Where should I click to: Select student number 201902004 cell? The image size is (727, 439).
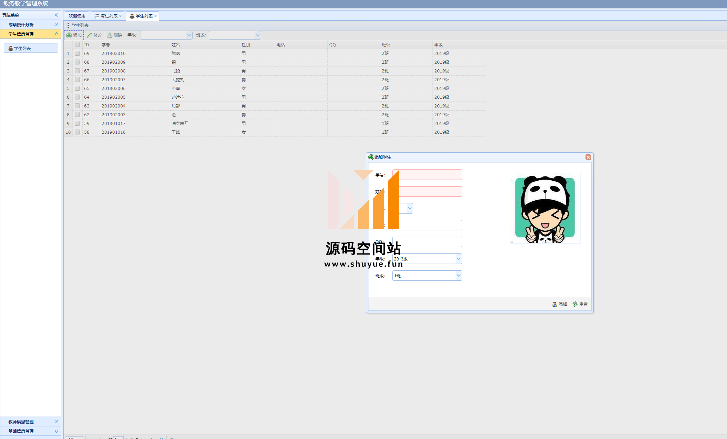click(x=135, y=106)
